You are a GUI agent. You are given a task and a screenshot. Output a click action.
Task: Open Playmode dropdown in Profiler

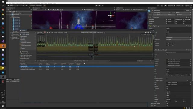[40, 32]
